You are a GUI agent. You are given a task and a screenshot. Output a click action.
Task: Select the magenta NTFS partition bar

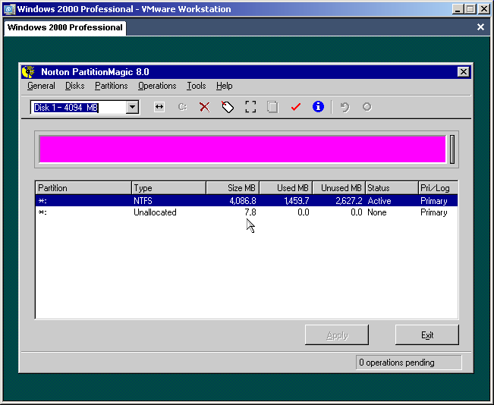coord(243,149)
